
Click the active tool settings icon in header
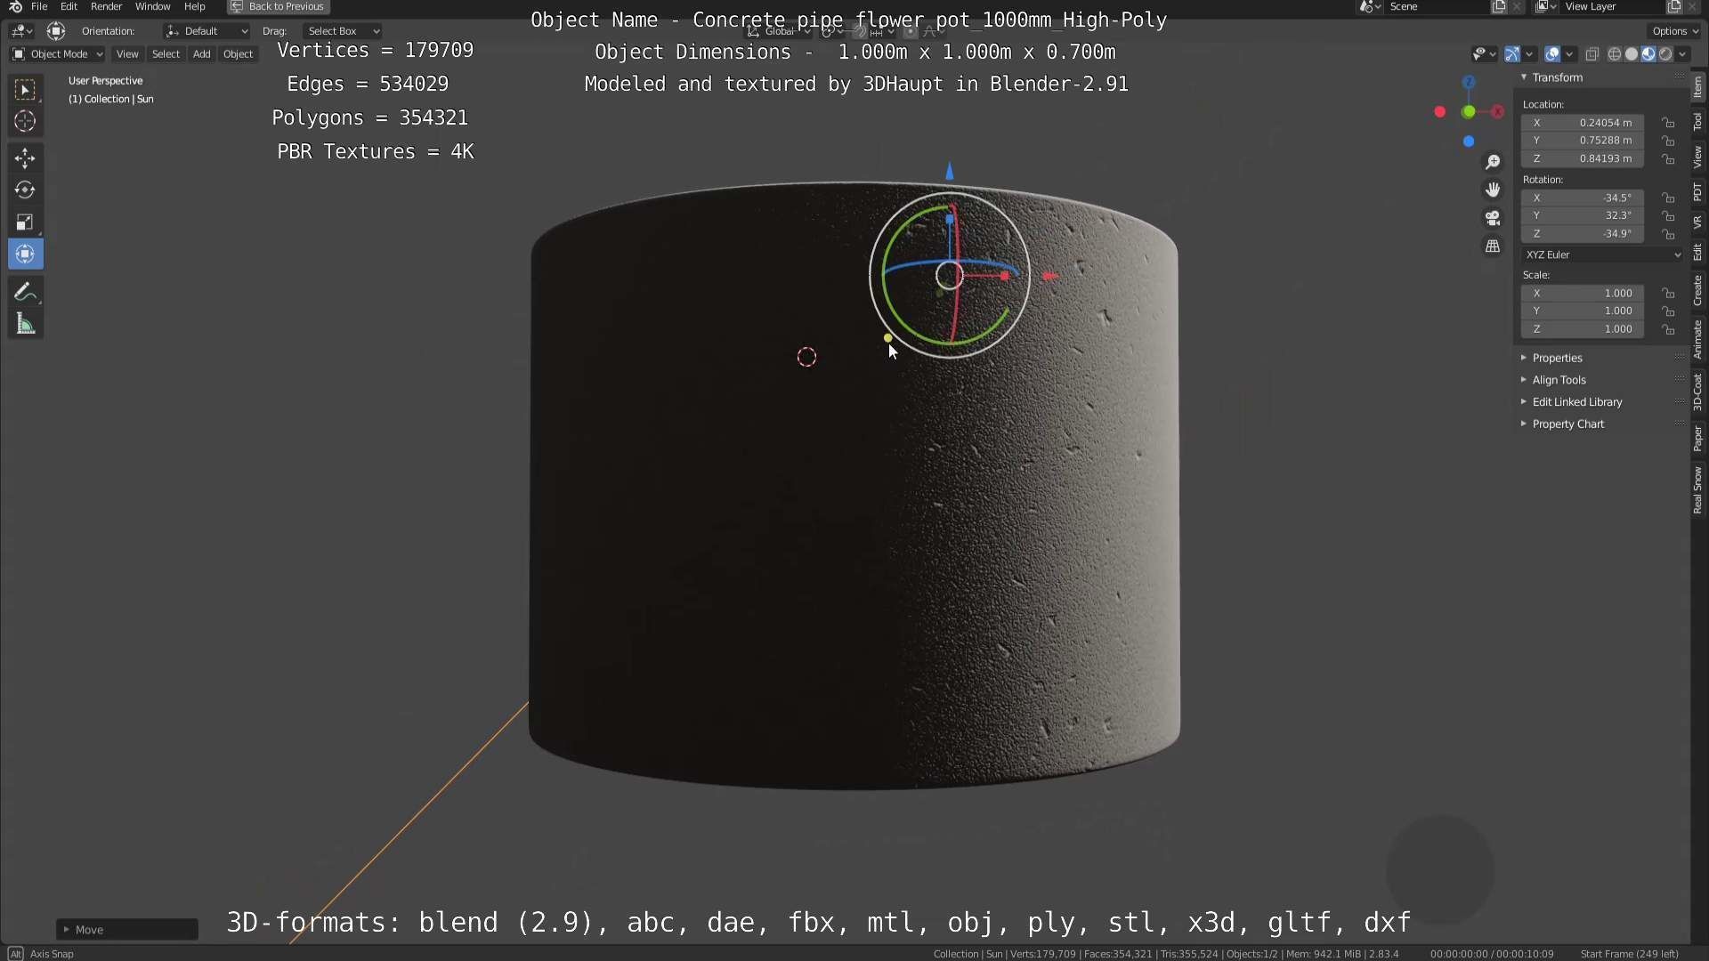pos(56,31)
